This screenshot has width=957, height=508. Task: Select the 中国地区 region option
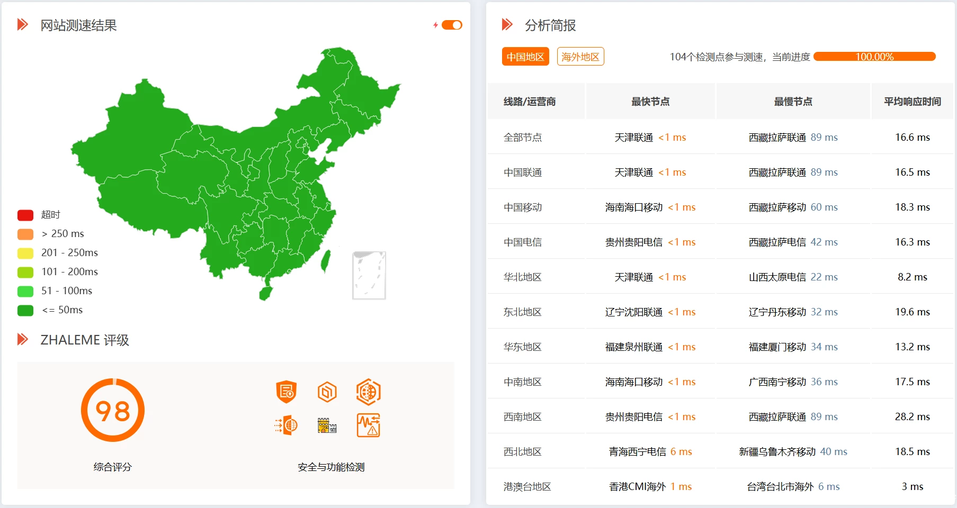525,57
